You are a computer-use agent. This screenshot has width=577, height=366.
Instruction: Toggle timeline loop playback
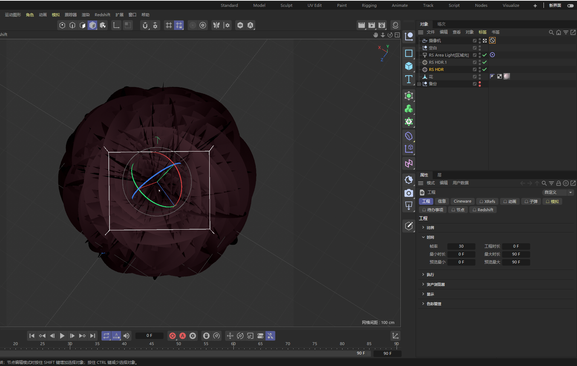coord(106,336)
